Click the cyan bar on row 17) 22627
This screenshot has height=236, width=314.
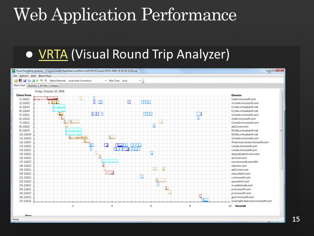[x=110, y=161]
